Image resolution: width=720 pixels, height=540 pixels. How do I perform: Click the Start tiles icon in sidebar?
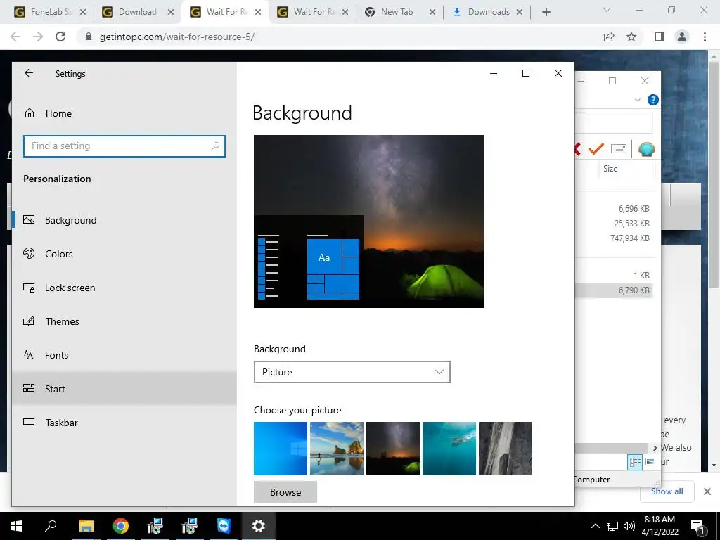[29, 388]
